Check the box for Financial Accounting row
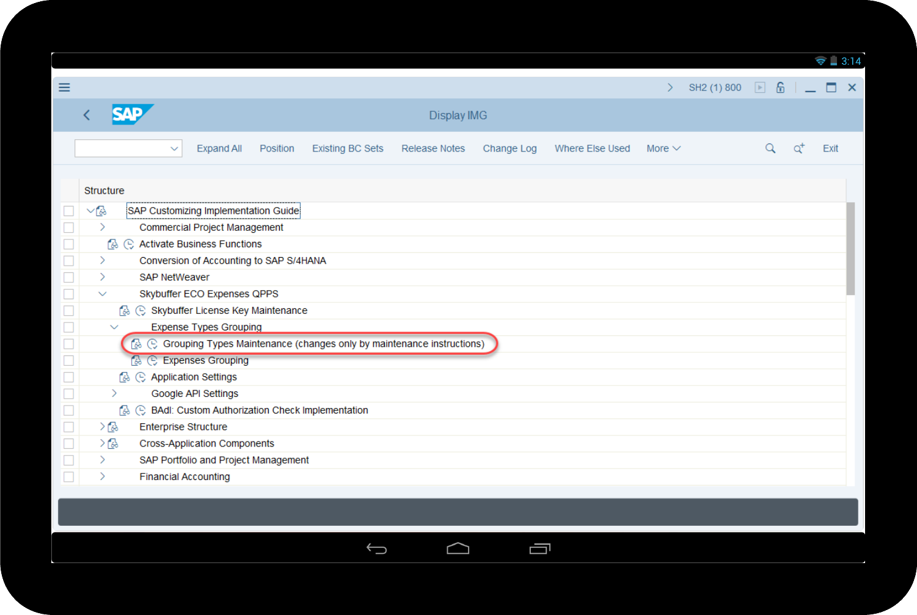This screenshot has height=615, width=917. pyautogui.click(x=69, y=476)
